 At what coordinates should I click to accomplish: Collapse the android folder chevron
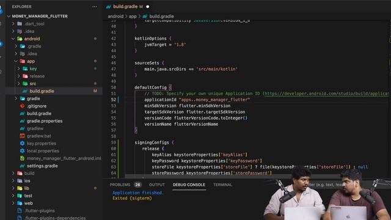click(x=13, y=38)
